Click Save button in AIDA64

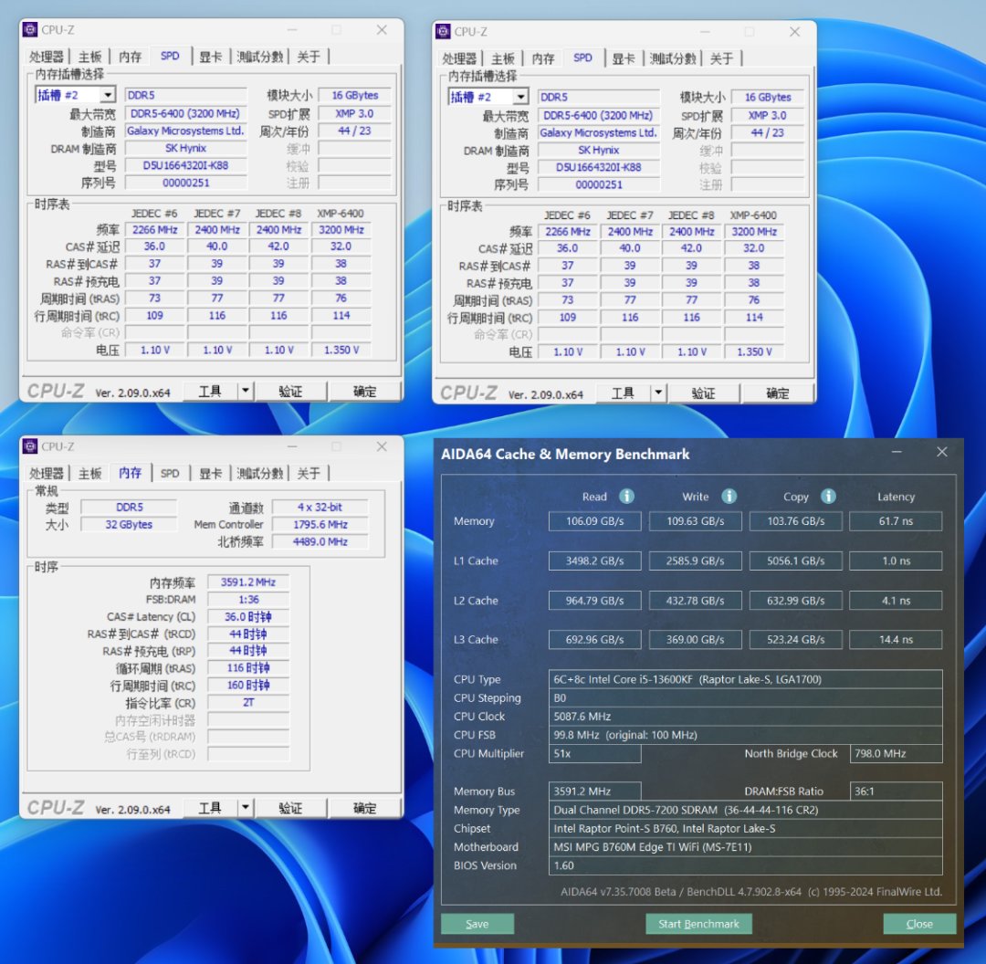(477, 924)
